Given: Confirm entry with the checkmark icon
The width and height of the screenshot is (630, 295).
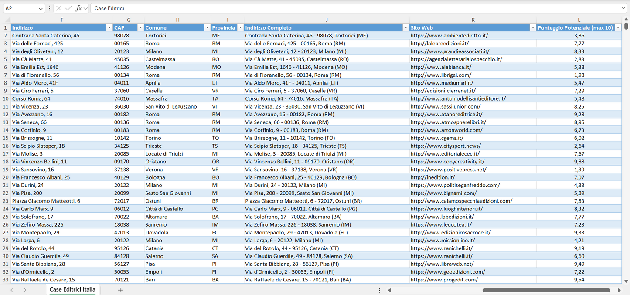Looking at the screenshot, I should (68, 7).
